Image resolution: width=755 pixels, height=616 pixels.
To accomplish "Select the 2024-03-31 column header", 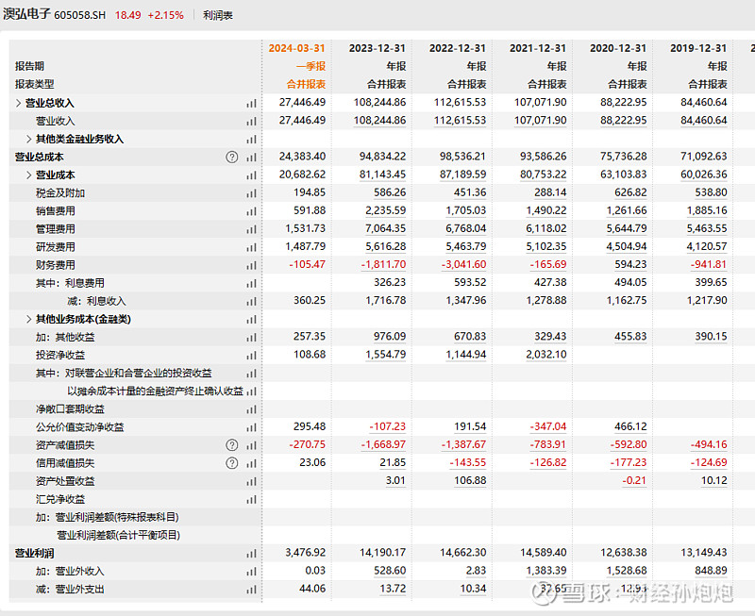I will click(x=296, y=48).
